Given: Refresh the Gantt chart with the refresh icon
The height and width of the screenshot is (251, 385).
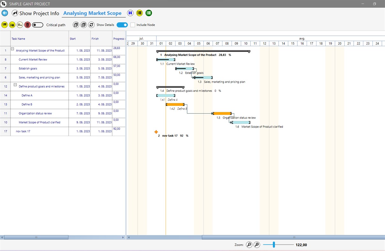Looking at the screenshot, I should click(91, 25).
